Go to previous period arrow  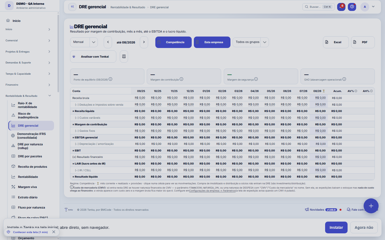[108, 42]
